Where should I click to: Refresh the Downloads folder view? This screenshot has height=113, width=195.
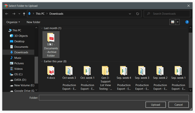tap(138, 14)
